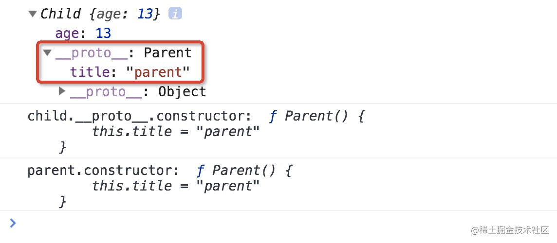Screen dimensions: 557x243
Task: Collapse the __proto__: Parent node
Action: [x=48, y=53]
